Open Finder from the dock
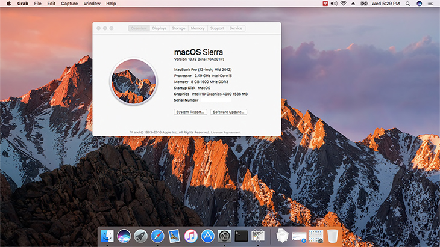 click(x=107, y=236)
